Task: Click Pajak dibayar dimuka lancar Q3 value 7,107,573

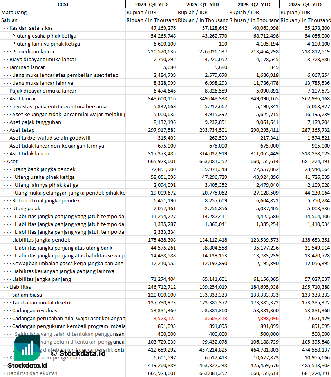Action: point(318,91)
